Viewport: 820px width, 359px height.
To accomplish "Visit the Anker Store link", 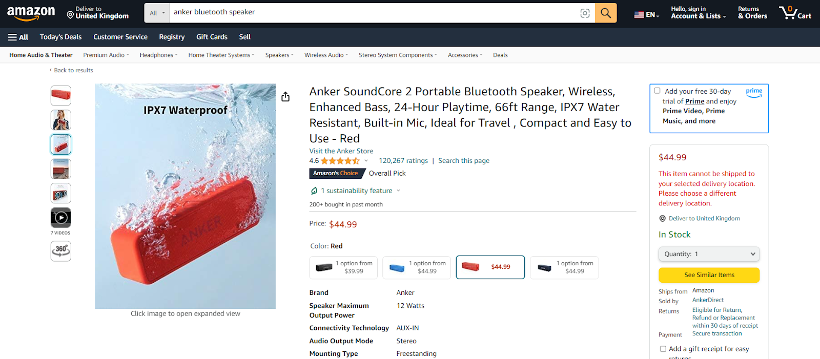I will tap(341, 151).
